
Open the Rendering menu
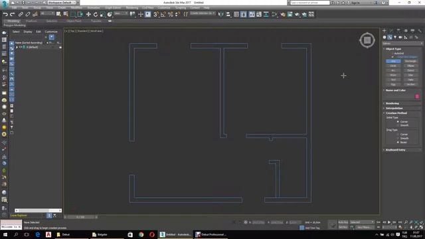pyautogui.click(x=132, y=8)
